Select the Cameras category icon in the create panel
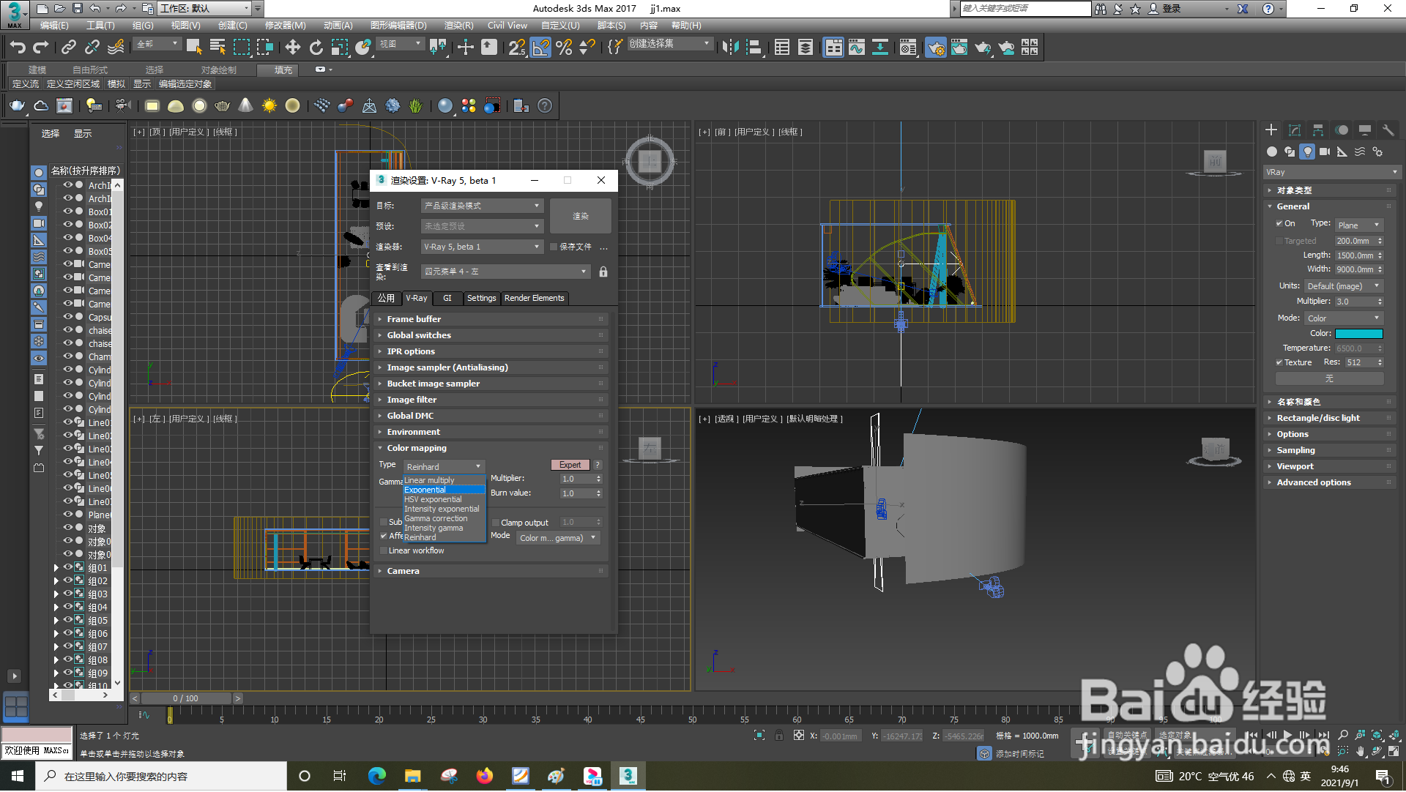Viewport: 1406px width, 792px height. (1325, 152)
